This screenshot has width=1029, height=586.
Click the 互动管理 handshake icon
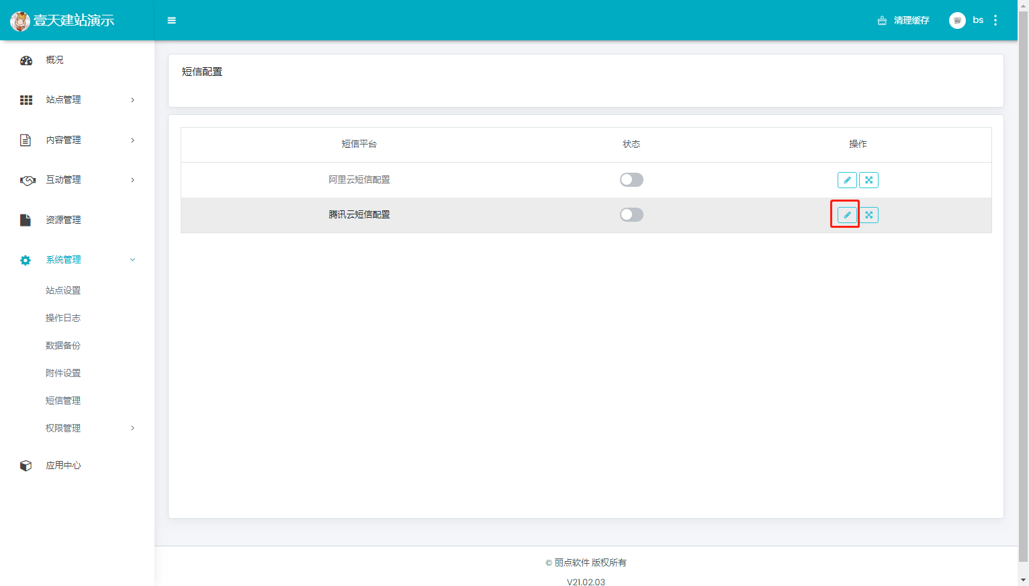(28, 180)
